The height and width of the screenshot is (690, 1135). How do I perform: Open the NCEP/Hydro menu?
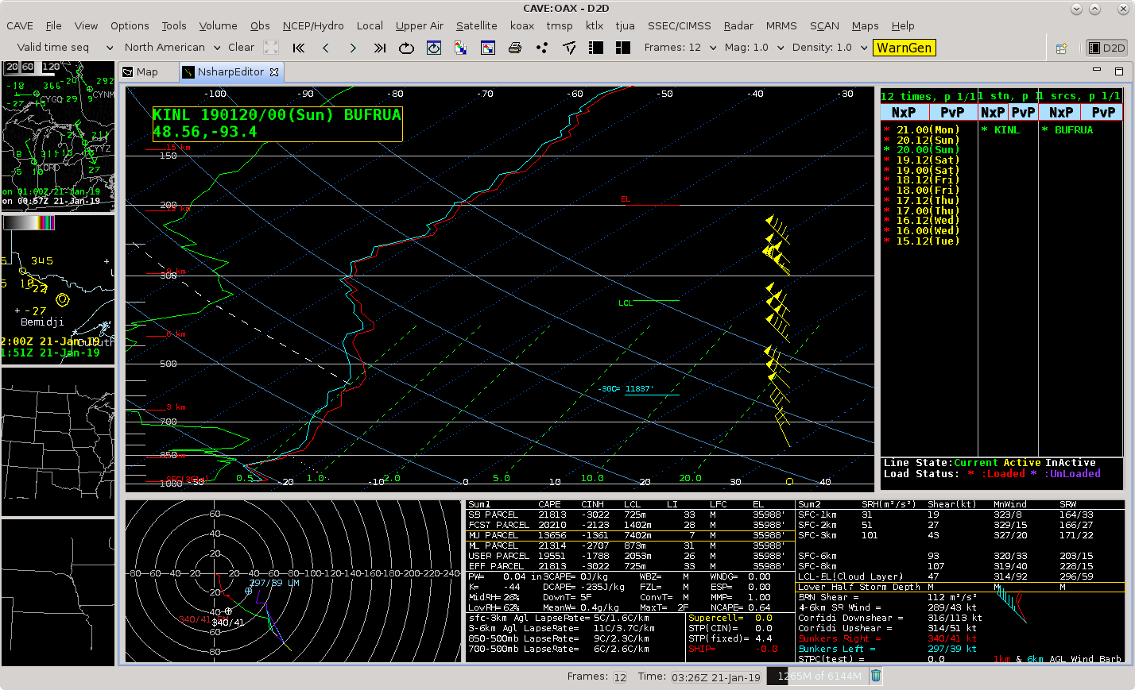point(313,26)
